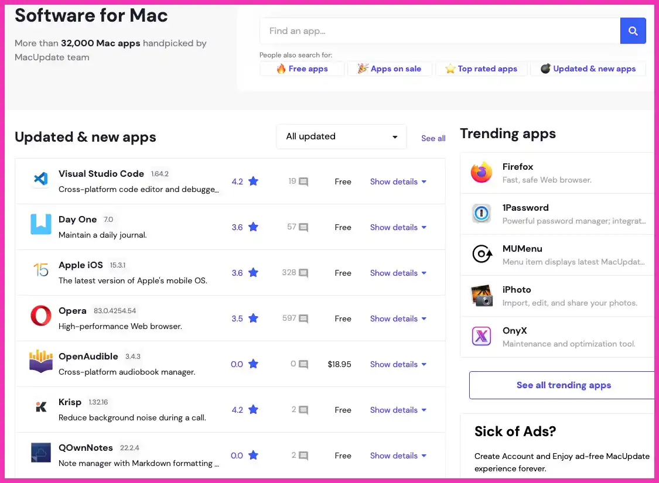Screen dimensions: 659x483
Task: Select the Updated & new apps shortcut
Action: pyautogui.click(x=588, y=69)
